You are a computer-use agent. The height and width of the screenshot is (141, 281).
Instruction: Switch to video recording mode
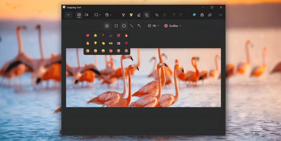(87, 15)
